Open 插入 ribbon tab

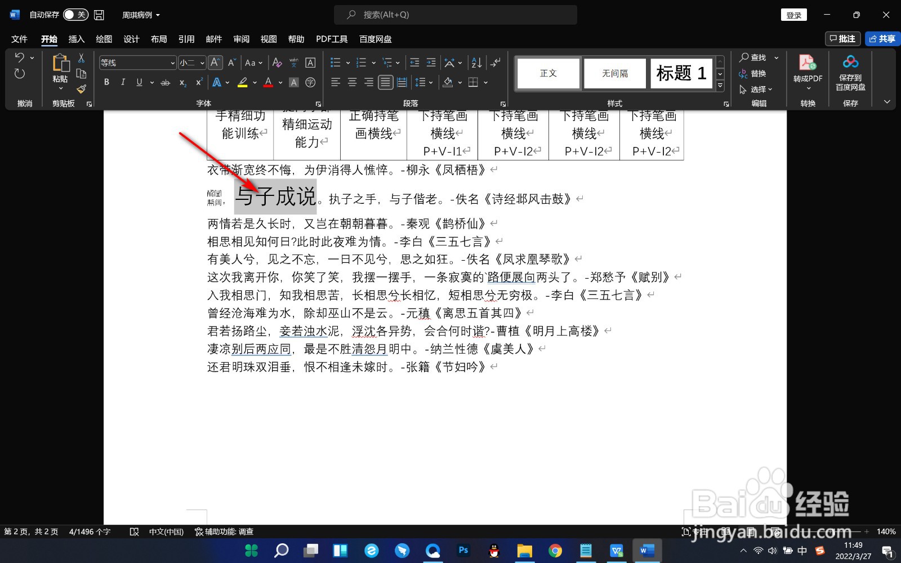coord(76,39)
